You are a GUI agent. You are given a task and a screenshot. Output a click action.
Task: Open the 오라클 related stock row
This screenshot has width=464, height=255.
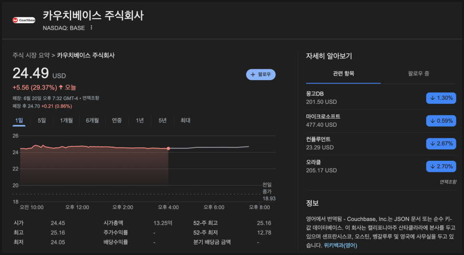tap(381, 166)
